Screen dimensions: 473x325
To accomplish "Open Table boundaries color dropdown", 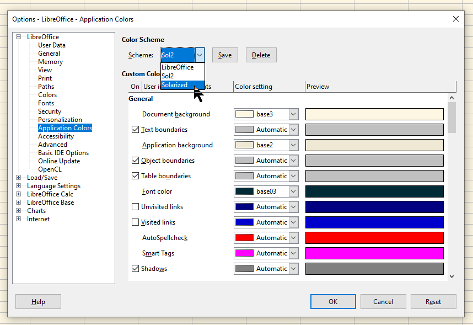I will click(x=293, y=176).
